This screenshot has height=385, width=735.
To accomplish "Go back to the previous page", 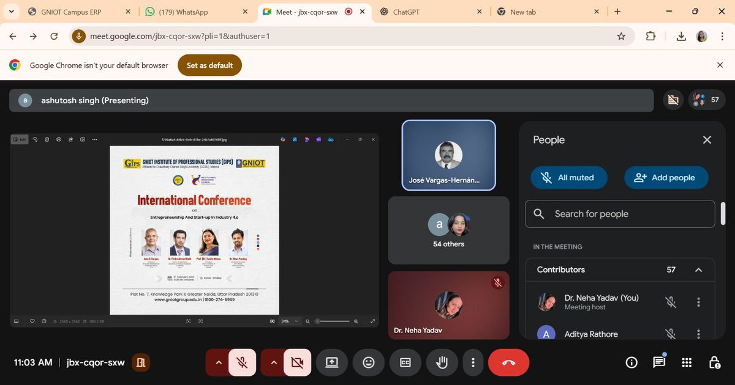I will pos(12,36).
